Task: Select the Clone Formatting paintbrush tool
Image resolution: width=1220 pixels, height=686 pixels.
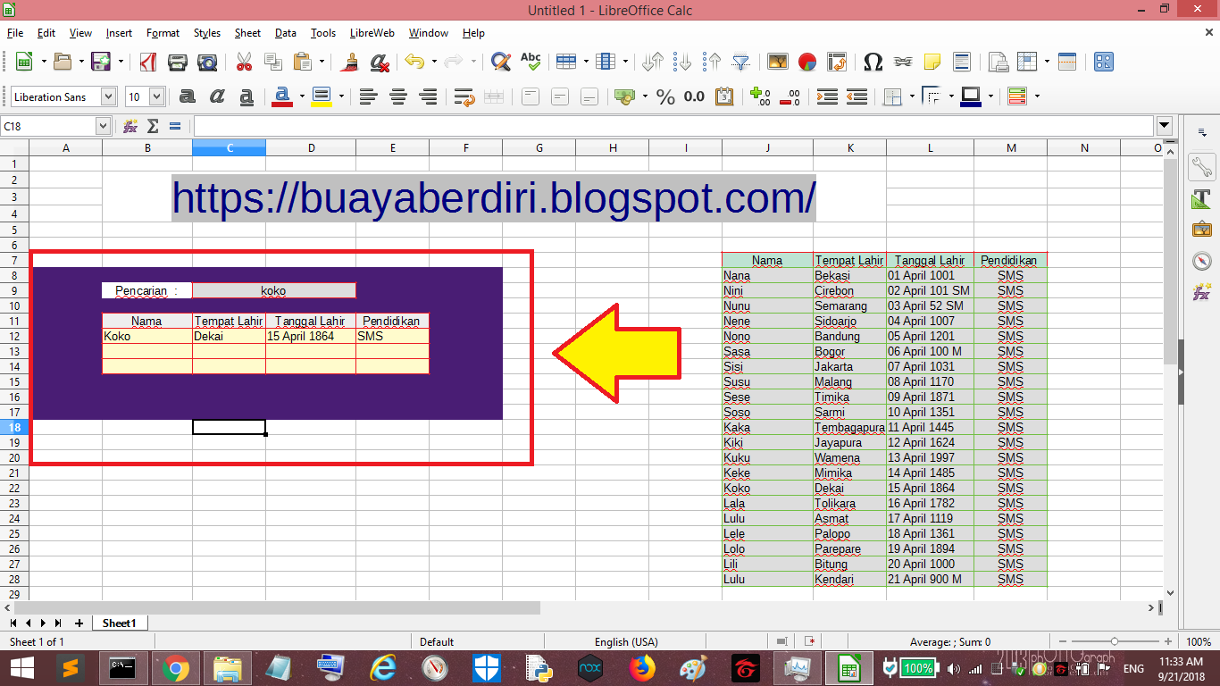Action: (348, 61)
